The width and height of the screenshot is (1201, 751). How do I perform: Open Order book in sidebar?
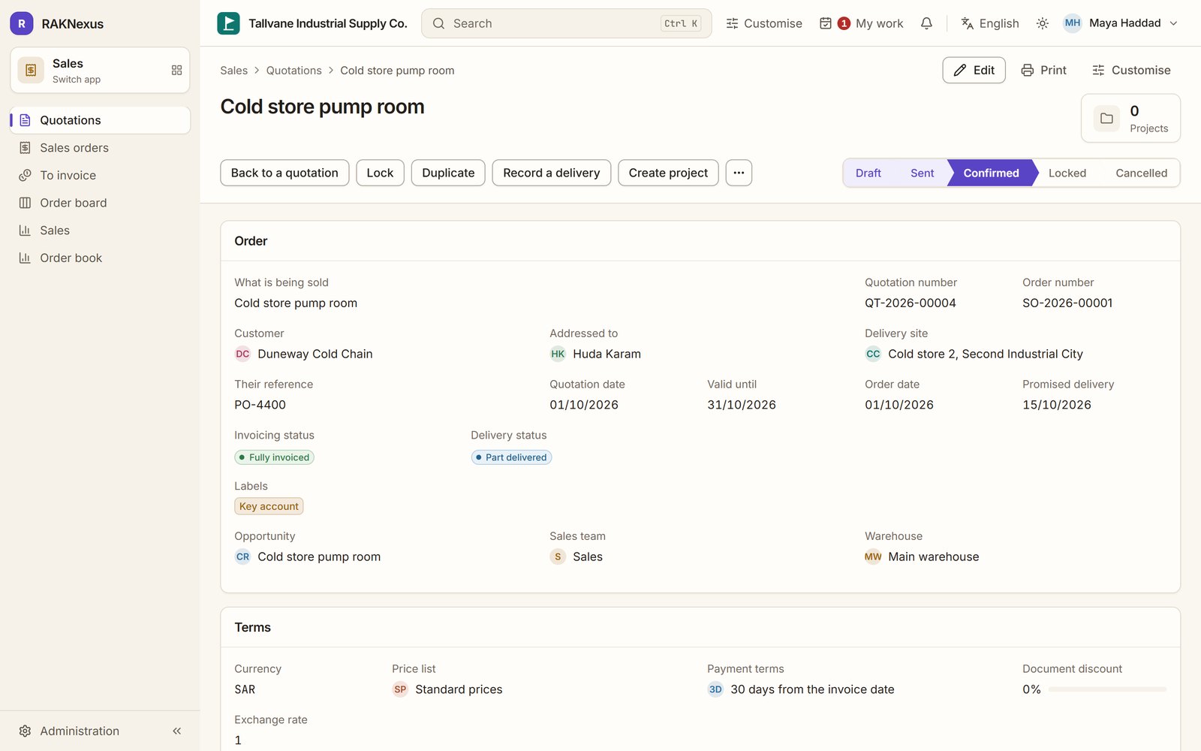pyautogui.click(x=101, y=258)
